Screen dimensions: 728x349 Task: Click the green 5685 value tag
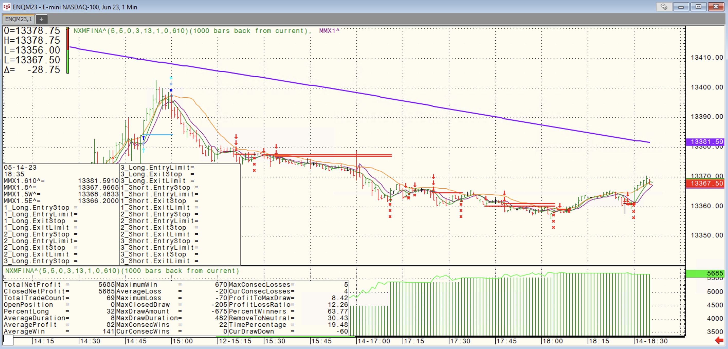[x=705, y=273]
